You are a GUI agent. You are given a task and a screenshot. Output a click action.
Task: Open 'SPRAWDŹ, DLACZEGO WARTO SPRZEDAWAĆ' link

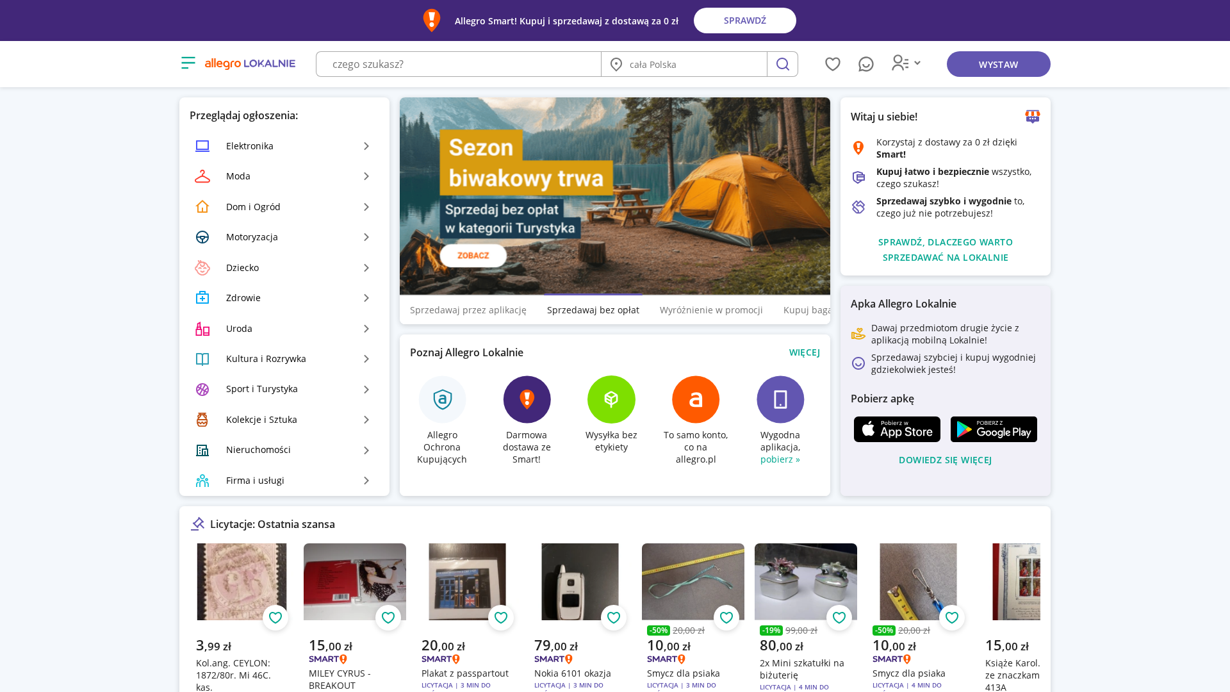pyautogui.click(x=946, y=250)
